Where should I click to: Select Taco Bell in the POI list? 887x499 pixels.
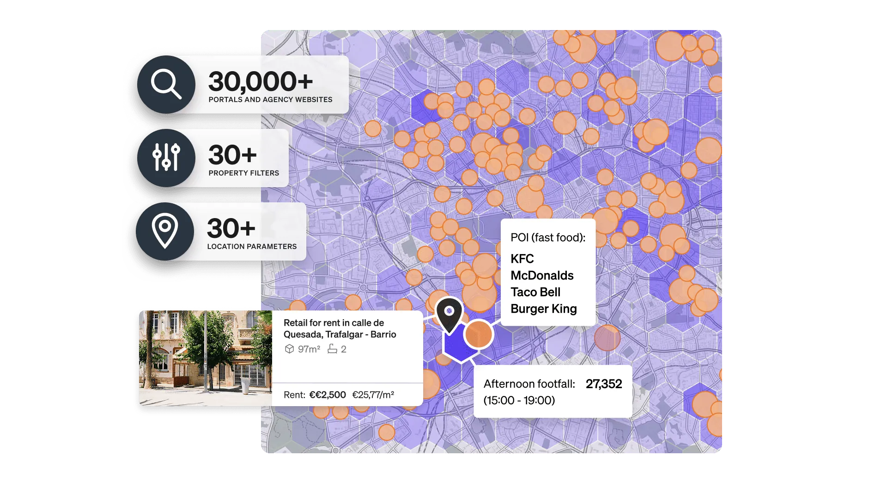pos(535,292)
